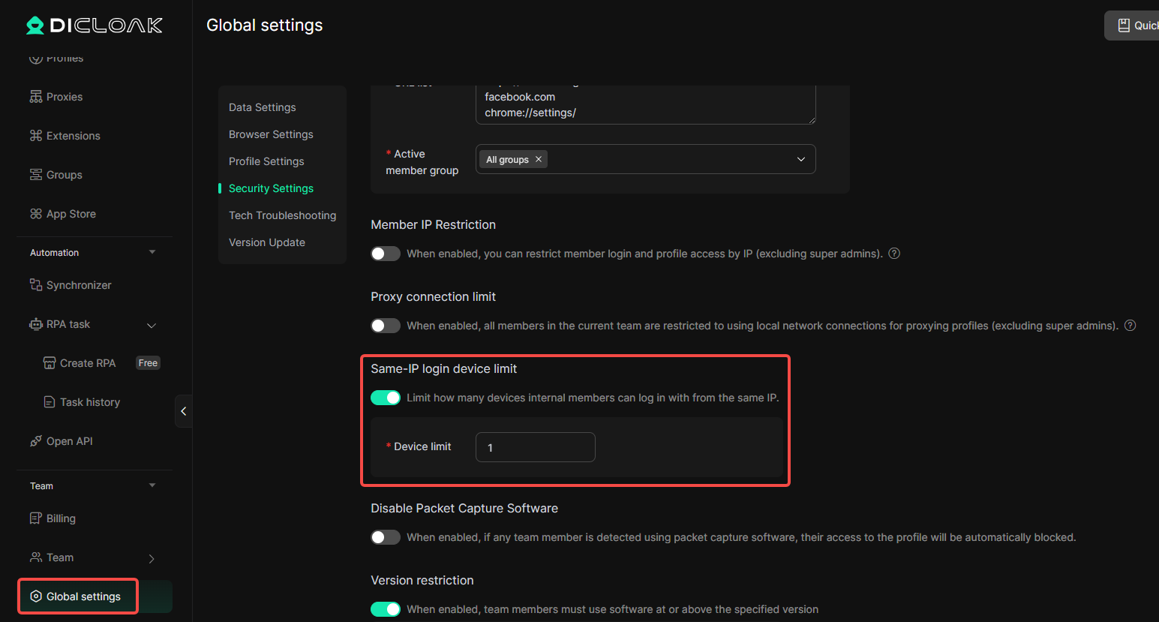The width and height of the screenshot is (1159, 622).
Task: Open Version Update tab
Action: 267,242
